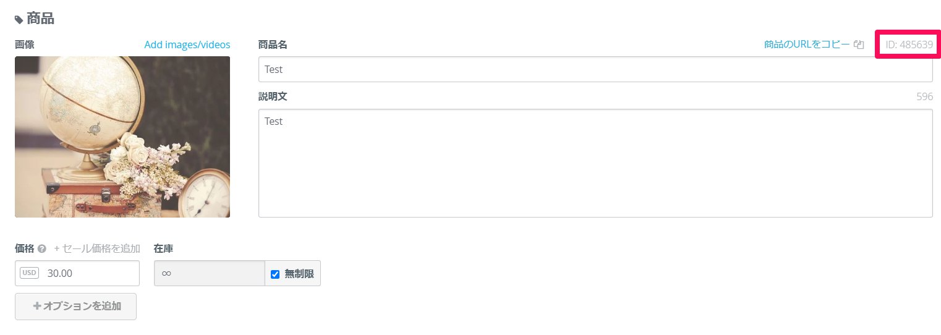Image resolution: width=941 pixels, height=335 pixels.
Task: Click the copy icon after 商品のURLをコピー
Action: (859, 45)
